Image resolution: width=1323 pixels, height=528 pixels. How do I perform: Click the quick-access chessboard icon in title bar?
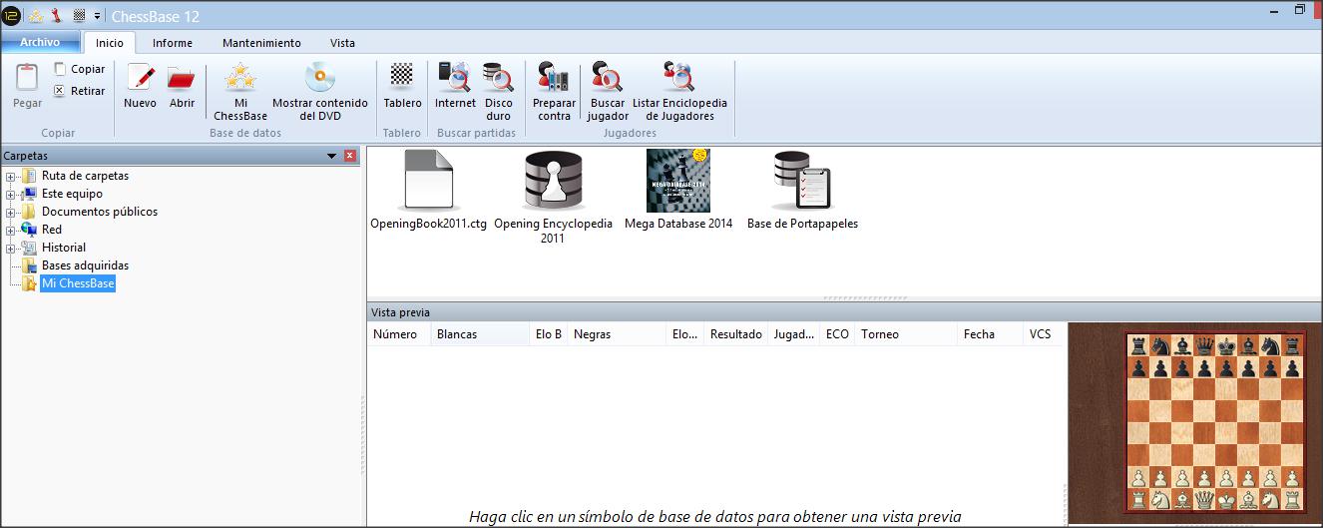pyautogui.click(x=79, y=15)
